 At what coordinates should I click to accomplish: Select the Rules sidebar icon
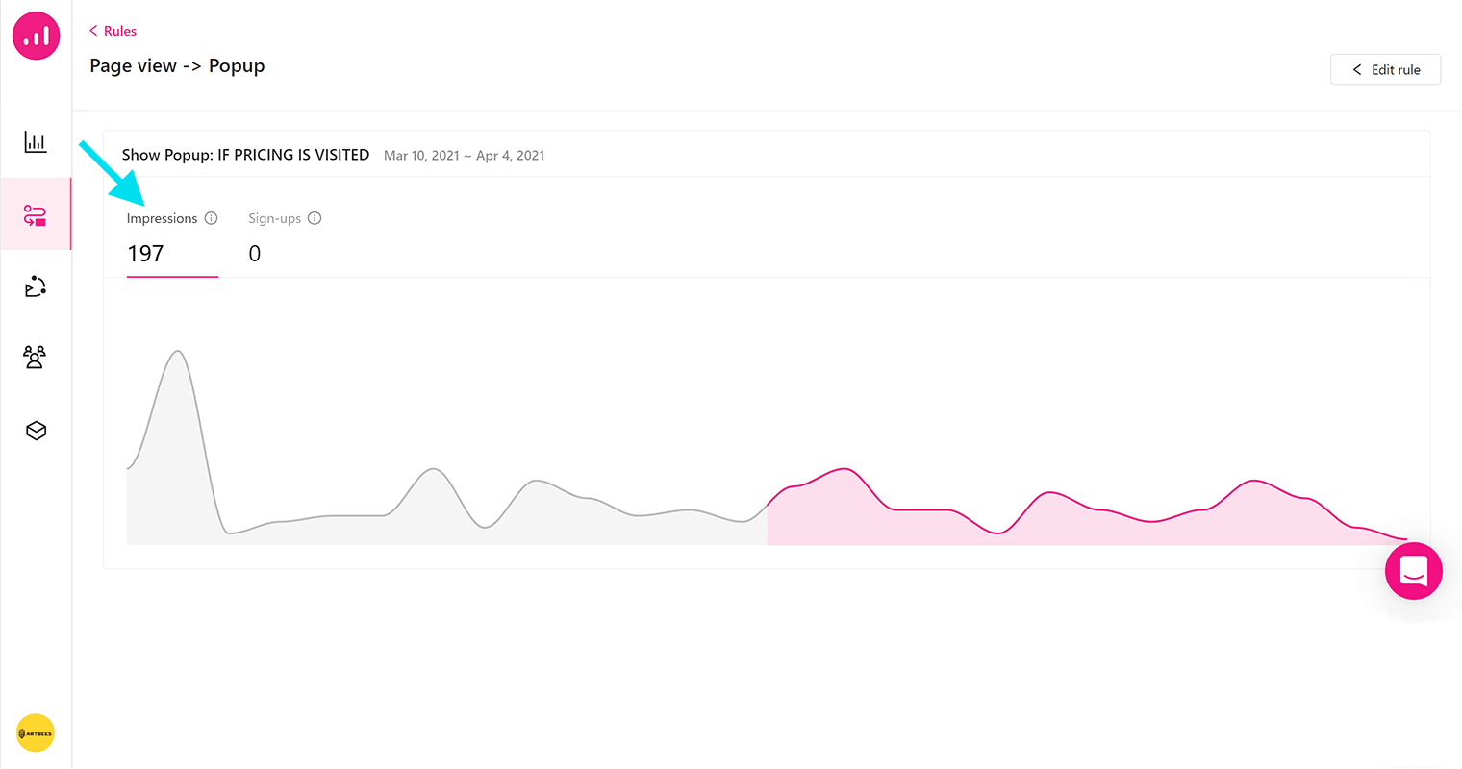click(x=36, y=215)
